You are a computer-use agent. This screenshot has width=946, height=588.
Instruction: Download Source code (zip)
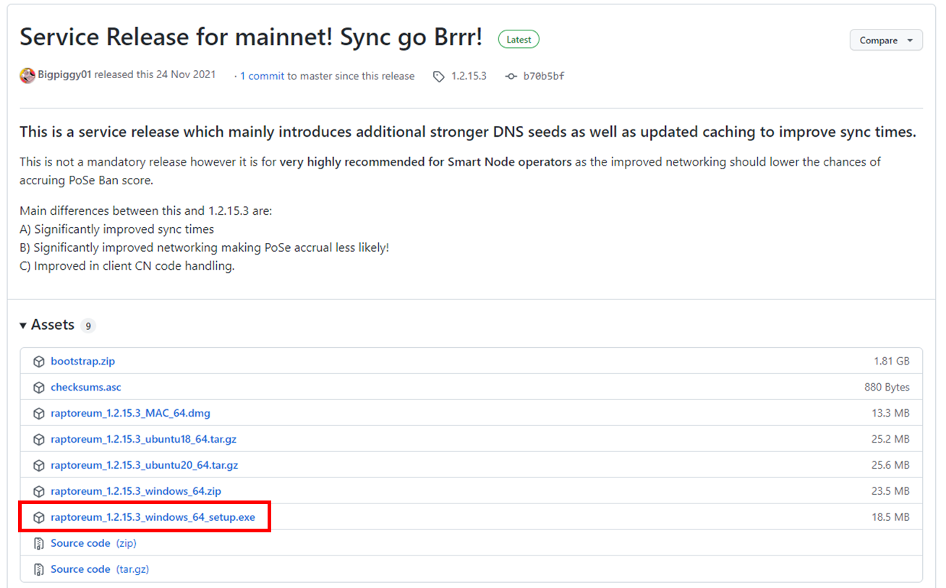tap(93, 543)
